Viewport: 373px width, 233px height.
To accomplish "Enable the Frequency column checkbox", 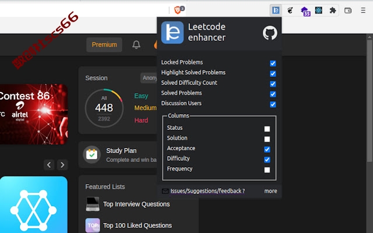I will pos(267,170).
